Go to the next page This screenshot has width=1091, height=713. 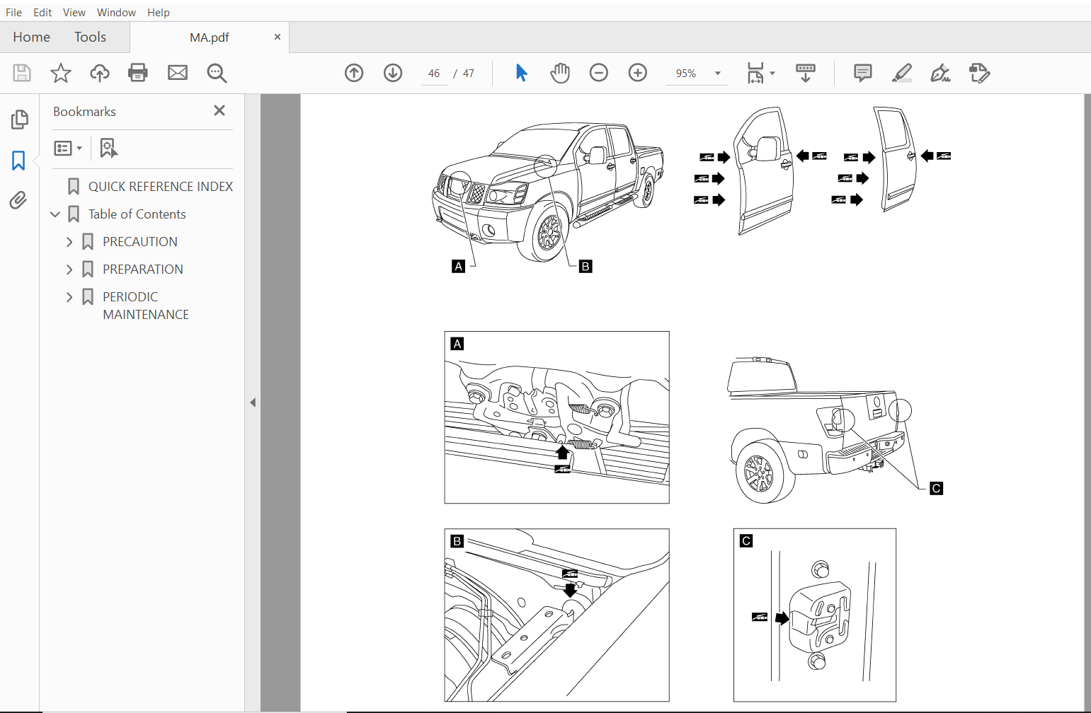(x=393, y=73)
